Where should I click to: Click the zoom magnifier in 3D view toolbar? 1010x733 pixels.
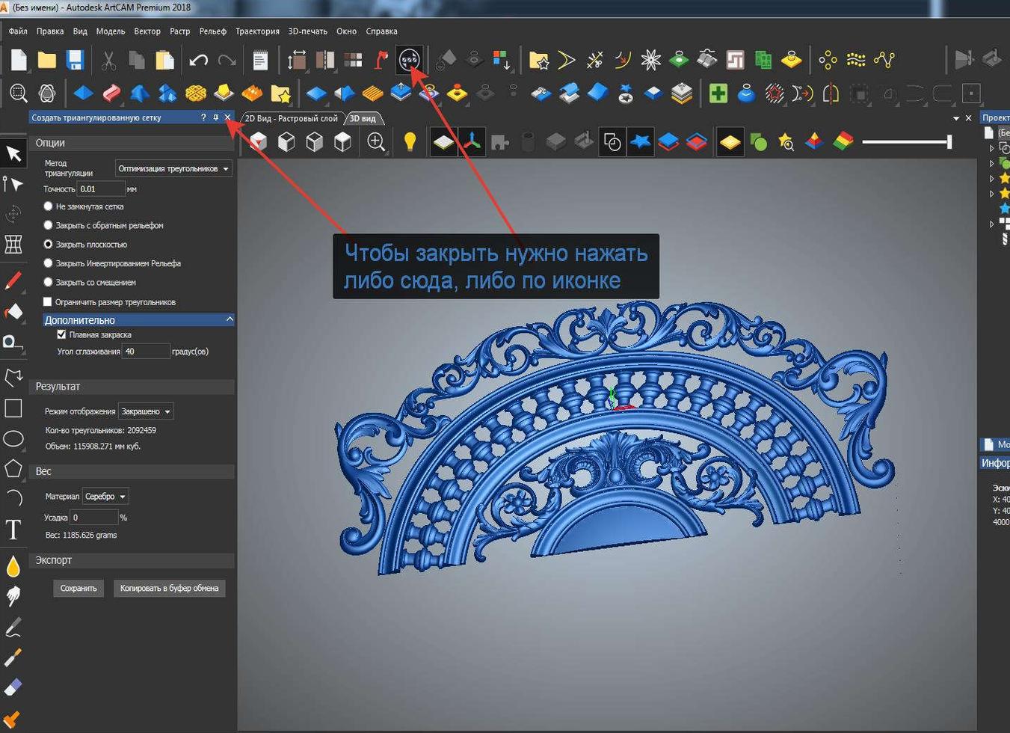coord(376,141)
